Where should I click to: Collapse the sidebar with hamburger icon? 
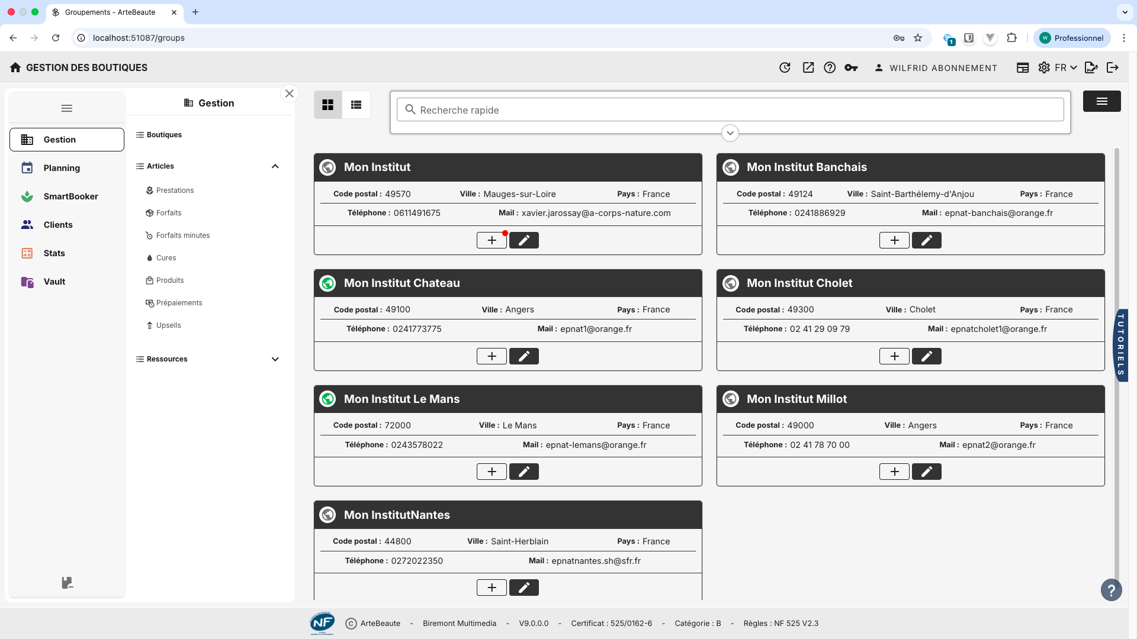coord(66,108)
